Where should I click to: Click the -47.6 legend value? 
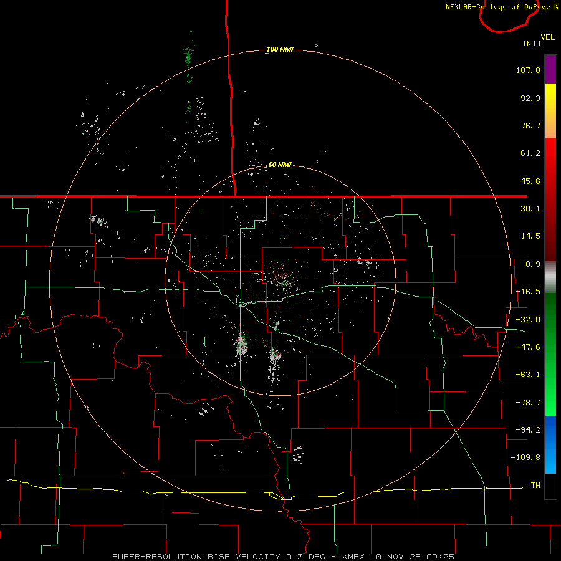(528, 347)
